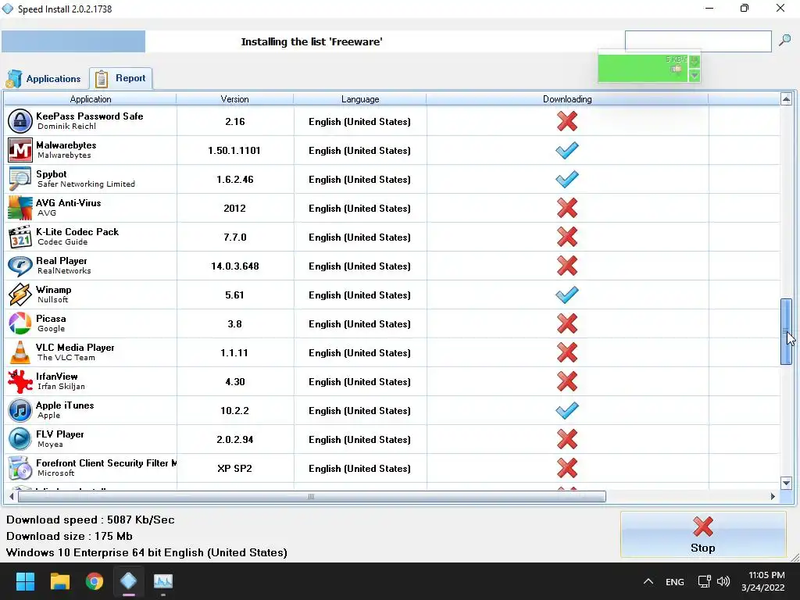The image size is (800, 600).
Task: Show hidden system tray icons
Action: click(x=648, y=581)
